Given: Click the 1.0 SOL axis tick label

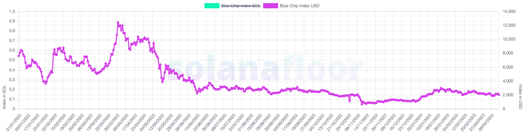Looking at the screenshot, I should point(13,11).
